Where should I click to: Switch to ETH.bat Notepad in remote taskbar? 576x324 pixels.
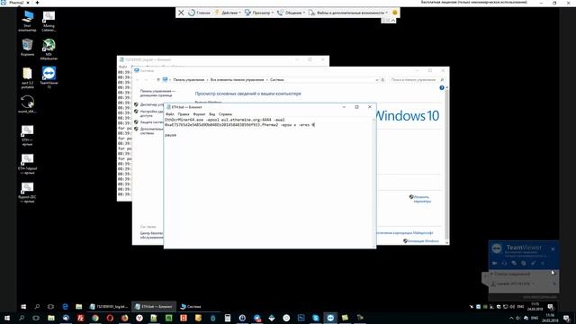[x=154, y=306]
